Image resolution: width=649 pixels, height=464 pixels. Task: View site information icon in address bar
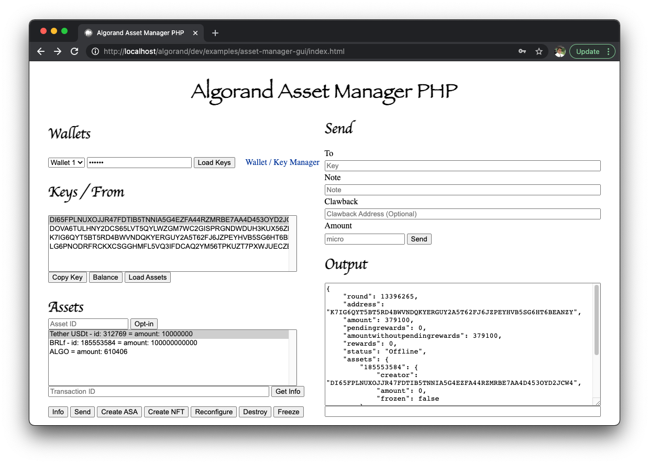click(95, 51)
